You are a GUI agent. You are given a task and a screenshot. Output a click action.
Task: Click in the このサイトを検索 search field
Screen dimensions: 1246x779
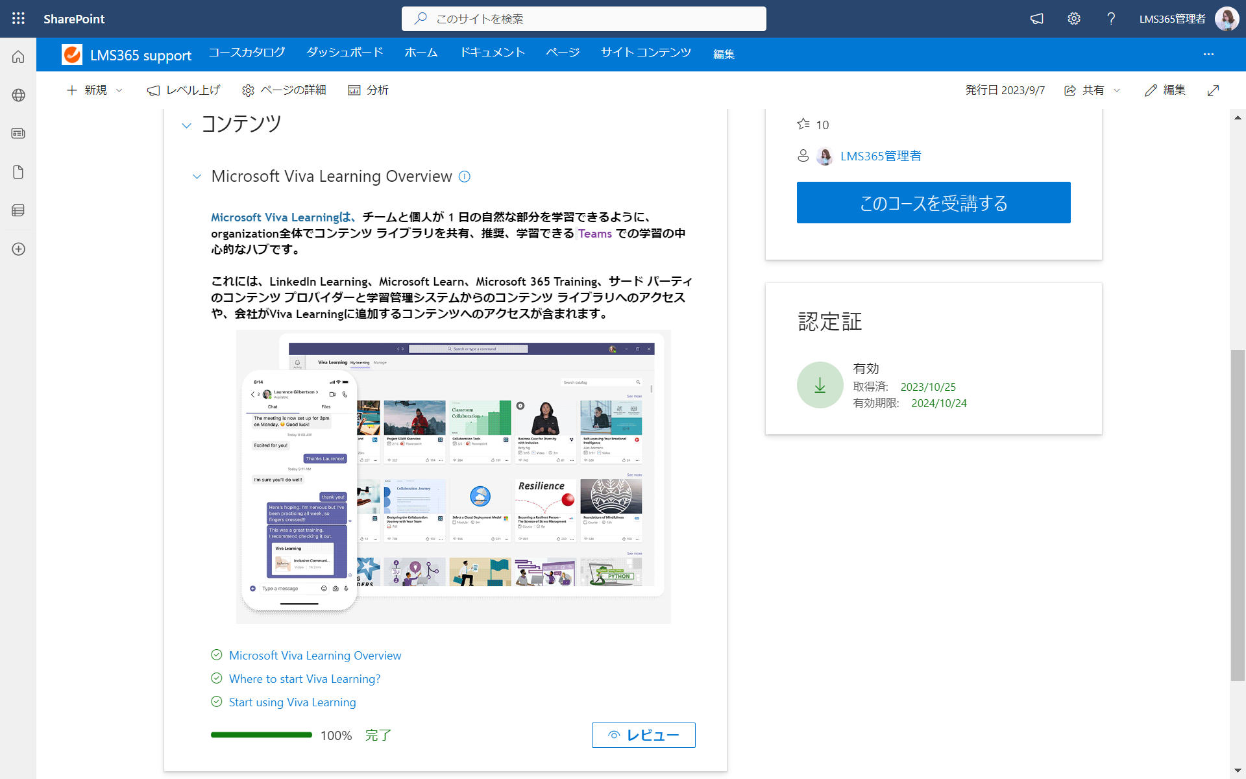click(583, 19)
